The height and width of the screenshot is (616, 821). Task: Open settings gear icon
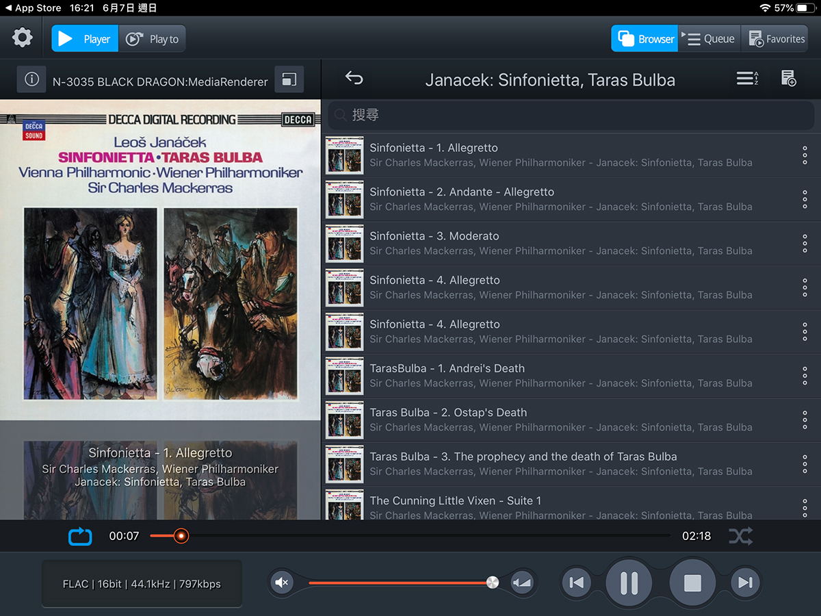(x=23, y=38)
